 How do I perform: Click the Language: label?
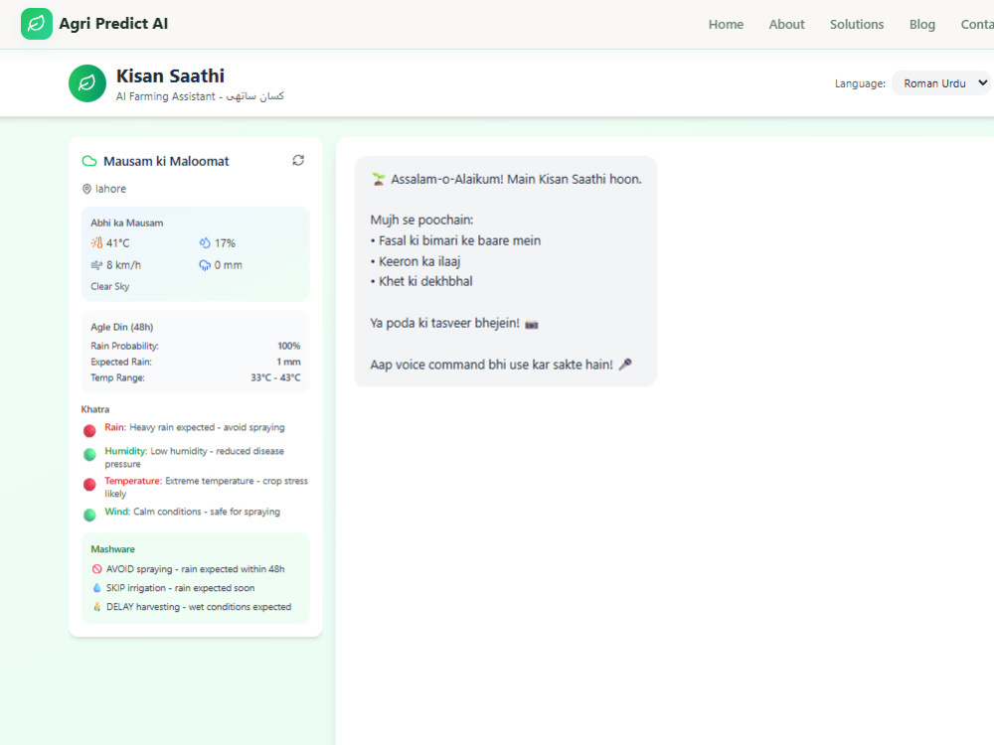[860, 83]
